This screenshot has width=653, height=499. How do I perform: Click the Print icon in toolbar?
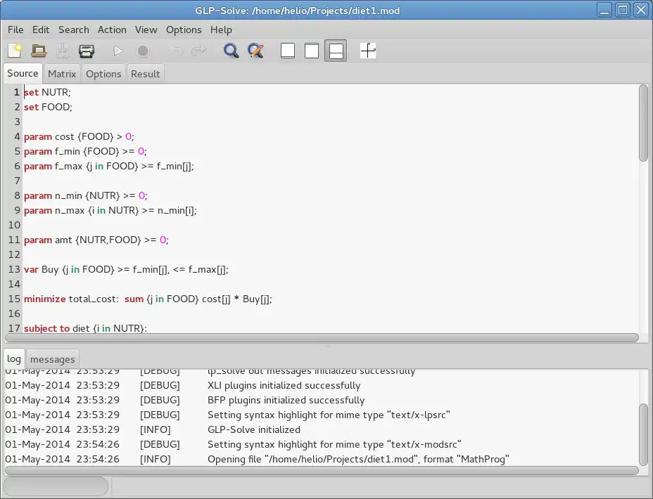pos(87,51)
